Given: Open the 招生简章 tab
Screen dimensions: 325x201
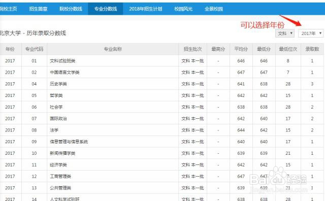Looking at the screenshot, I should click(38, 9).
